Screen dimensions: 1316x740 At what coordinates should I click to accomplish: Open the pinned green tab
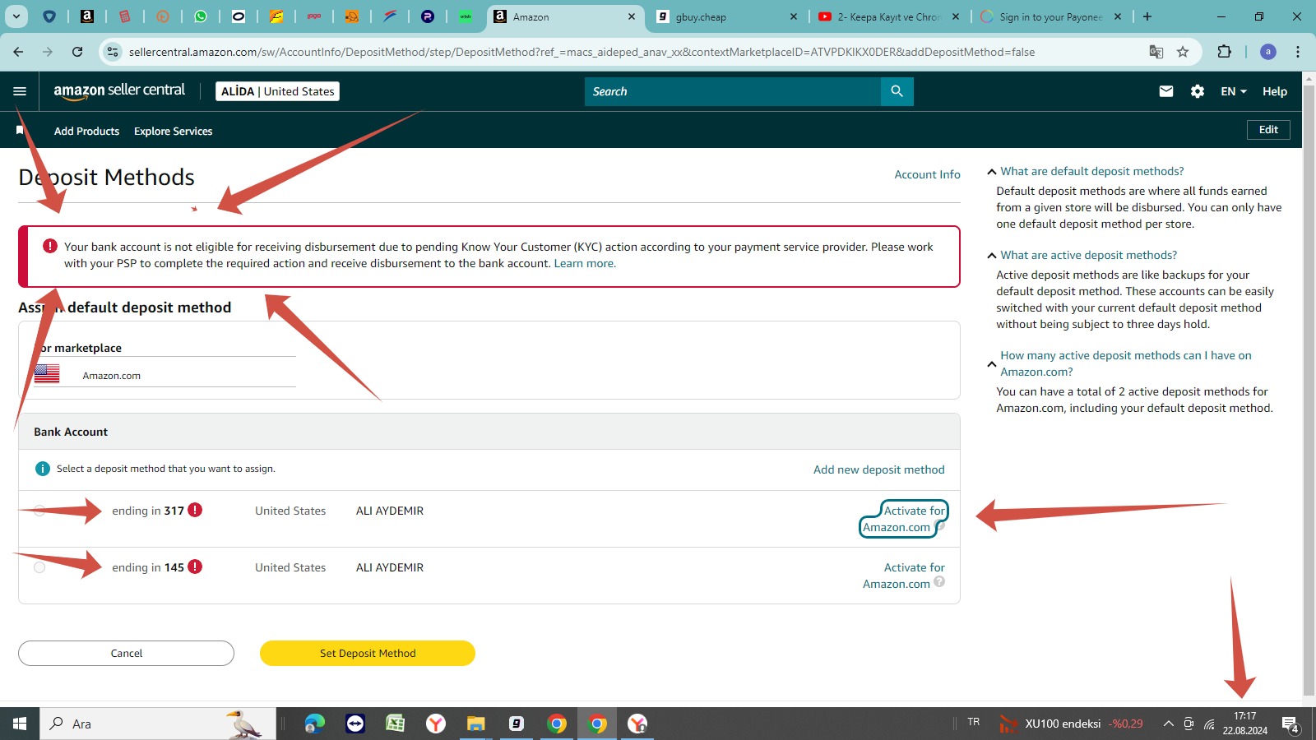(x=466, y=16)
